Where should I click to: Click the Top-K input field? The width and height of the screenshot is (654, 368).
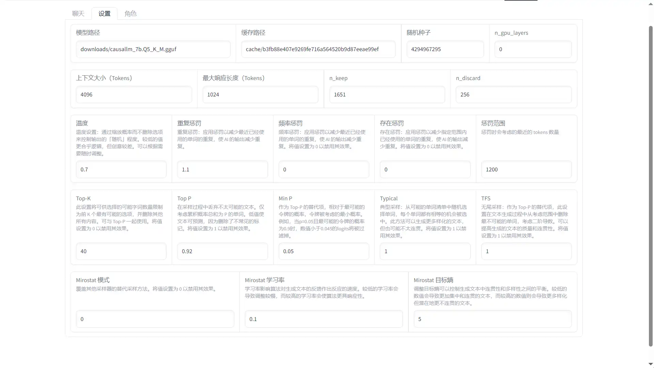coord(121,251)
